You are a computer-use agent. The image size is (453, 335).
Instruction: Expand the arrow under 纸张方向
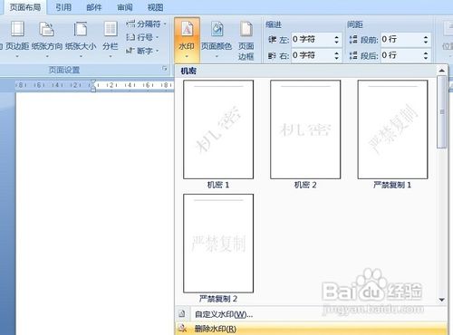click(x=47, y=56)
